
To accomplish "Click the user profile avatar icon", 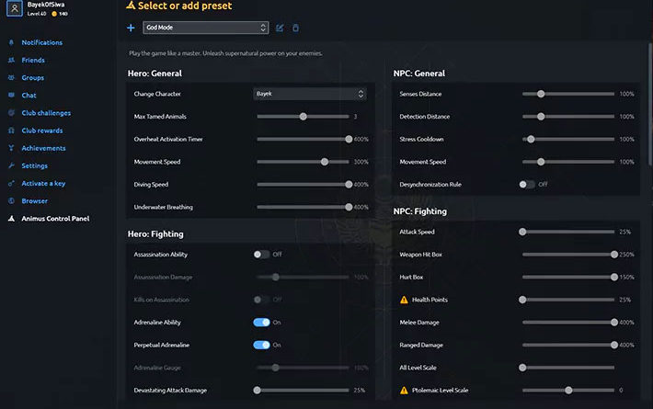I will [x=11, y=9].
